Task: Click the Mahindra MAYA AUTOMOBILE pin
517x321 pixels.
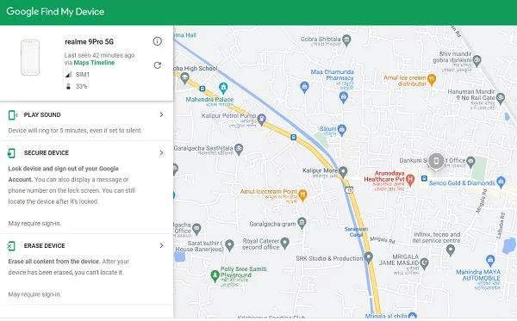Action: click(490, 260)
